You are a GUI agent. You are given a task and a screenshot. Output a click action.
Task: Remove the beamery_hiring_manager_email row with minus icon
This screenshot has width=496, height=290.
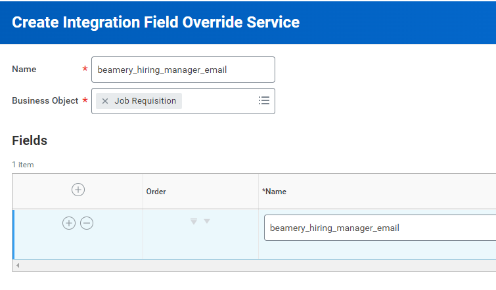tap(87, 223)
